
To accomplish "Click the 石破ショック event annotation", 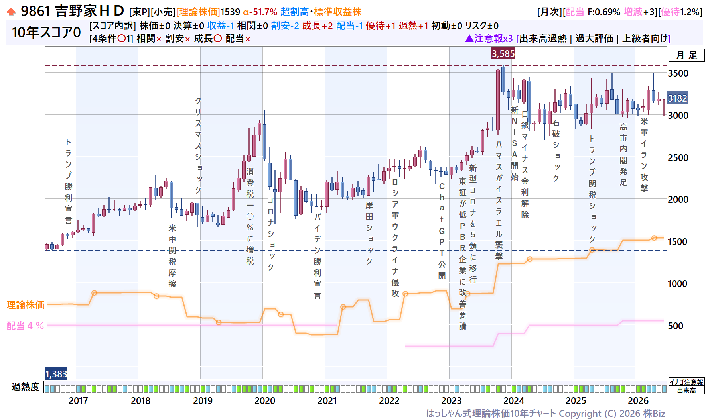I will 556,150.
